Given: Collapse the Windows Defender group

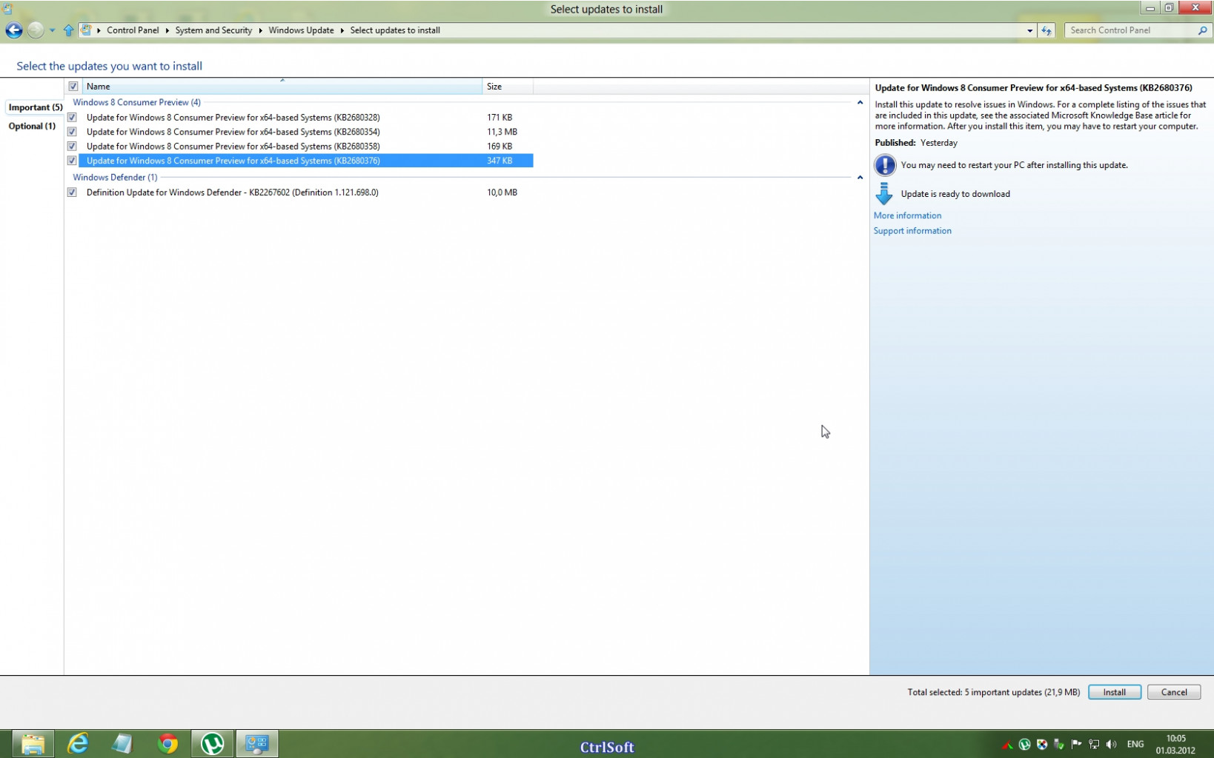Looking at the screenshot, I should click(860, 178).
